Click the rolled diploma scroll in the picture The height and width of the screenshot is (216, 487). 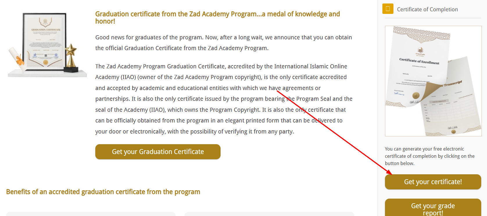point(17,58)
